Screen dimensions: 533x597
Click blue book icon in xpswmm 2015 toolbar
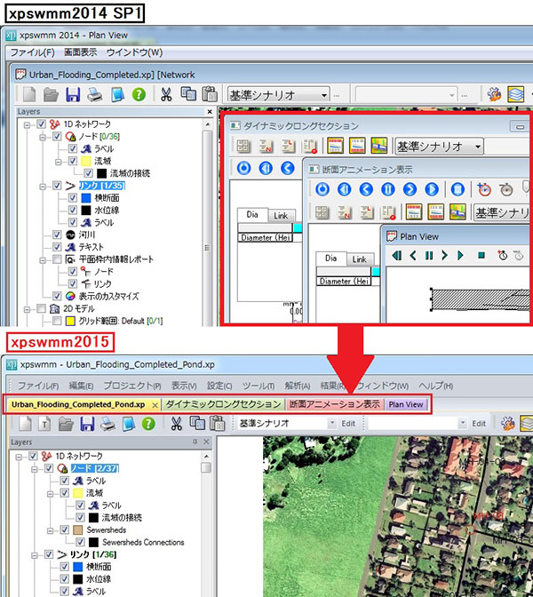coord(129,424)
